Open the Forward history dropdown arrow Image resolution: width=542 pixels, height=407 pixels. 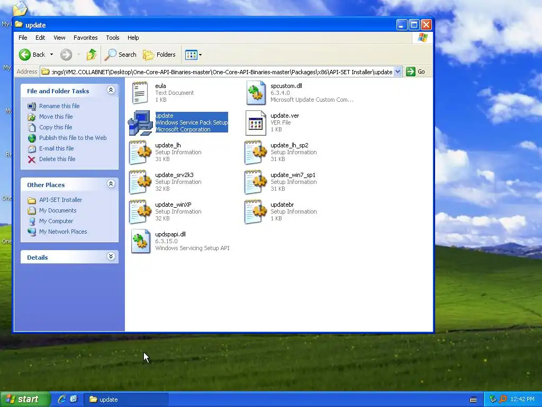(x=78, y=55)
